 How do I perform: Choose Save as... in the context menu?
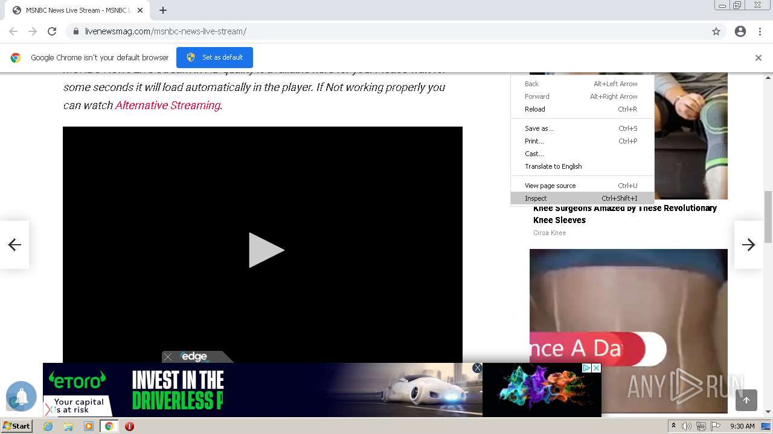(582, 128)
